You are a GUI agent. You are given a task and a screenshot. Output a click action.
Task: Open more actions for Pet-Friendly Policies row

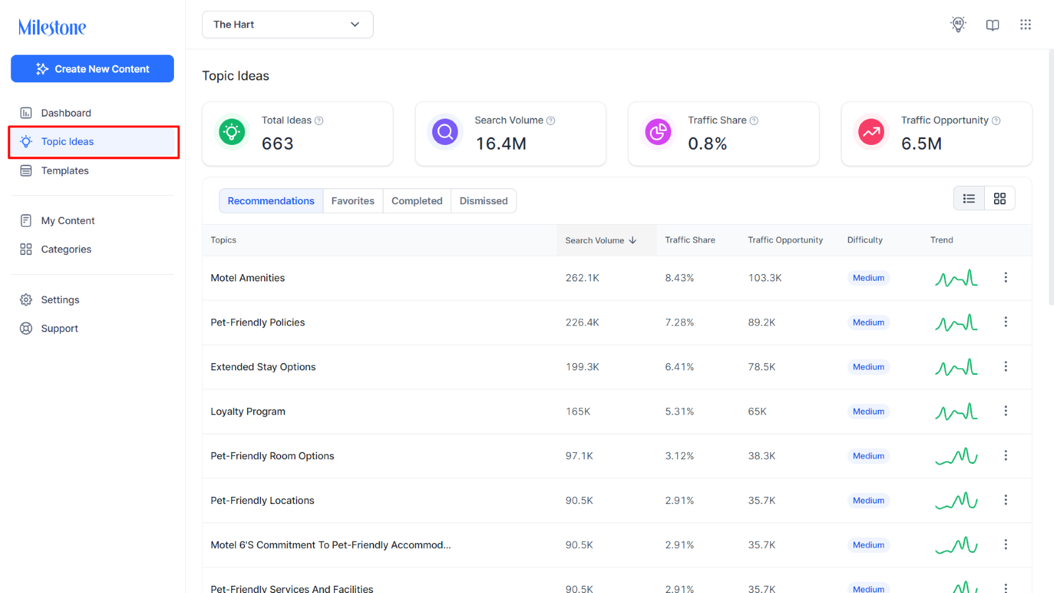[x=1005, y=322]
